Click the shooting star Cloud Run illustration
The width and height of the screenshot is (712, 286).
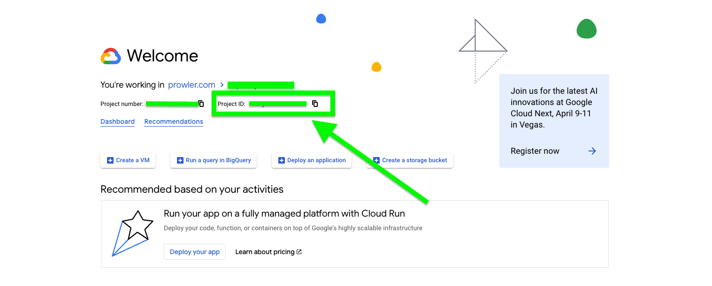133,233
